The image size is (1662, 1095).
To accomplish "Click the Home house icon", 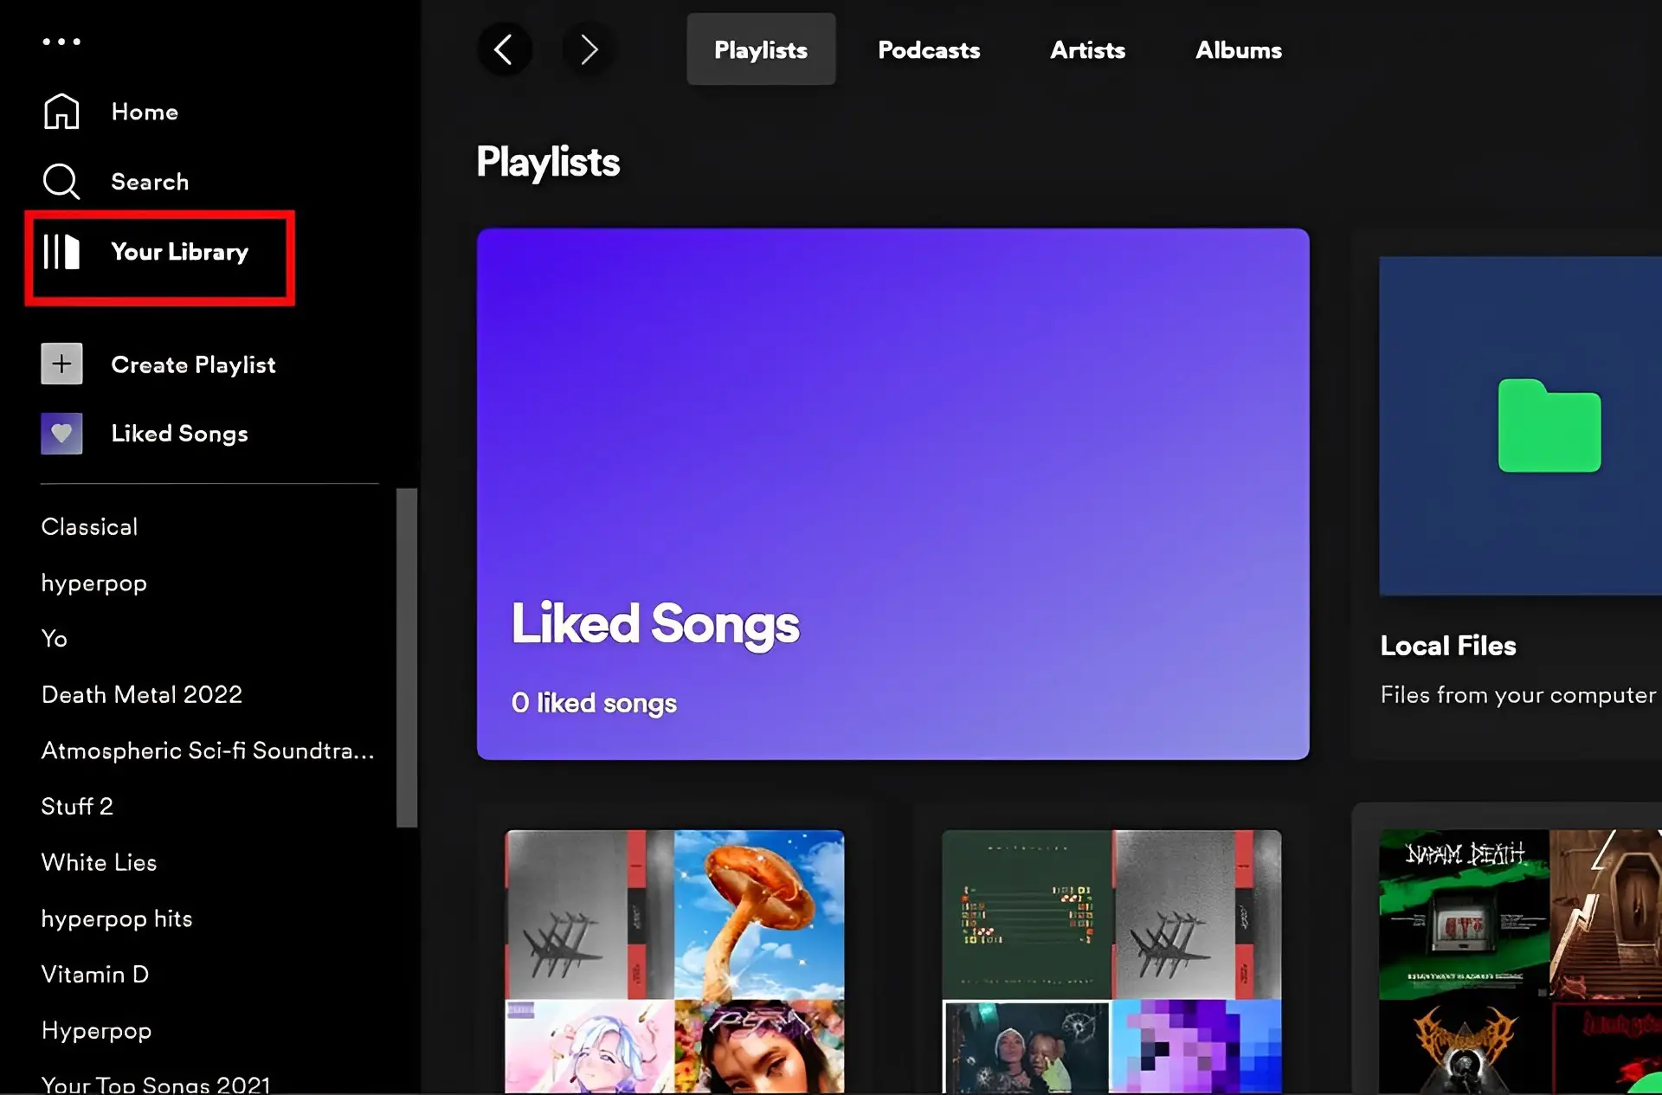I will [61, 112].
